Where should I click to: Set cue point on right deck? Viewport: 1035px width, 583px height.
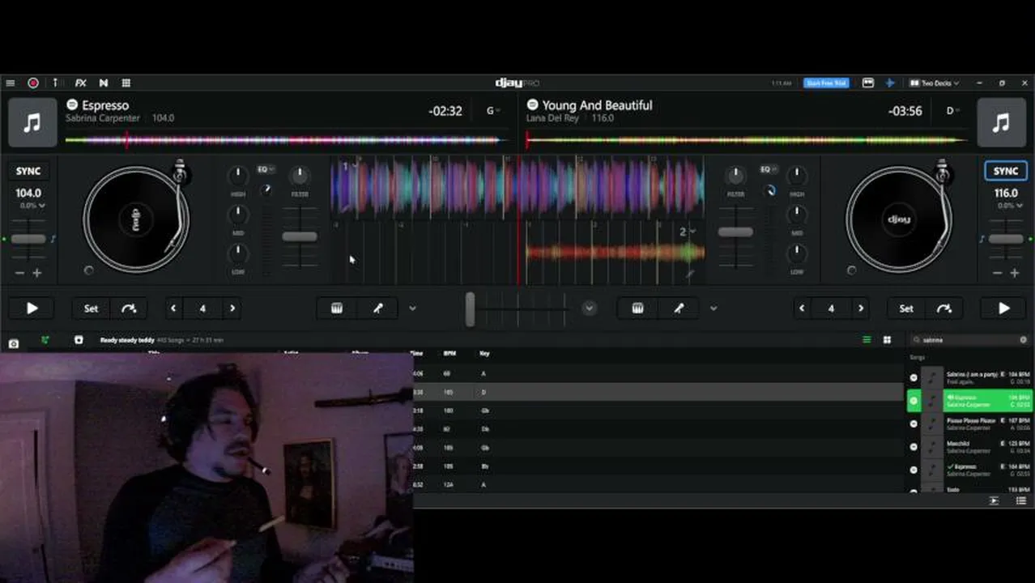tap(906, 309)
